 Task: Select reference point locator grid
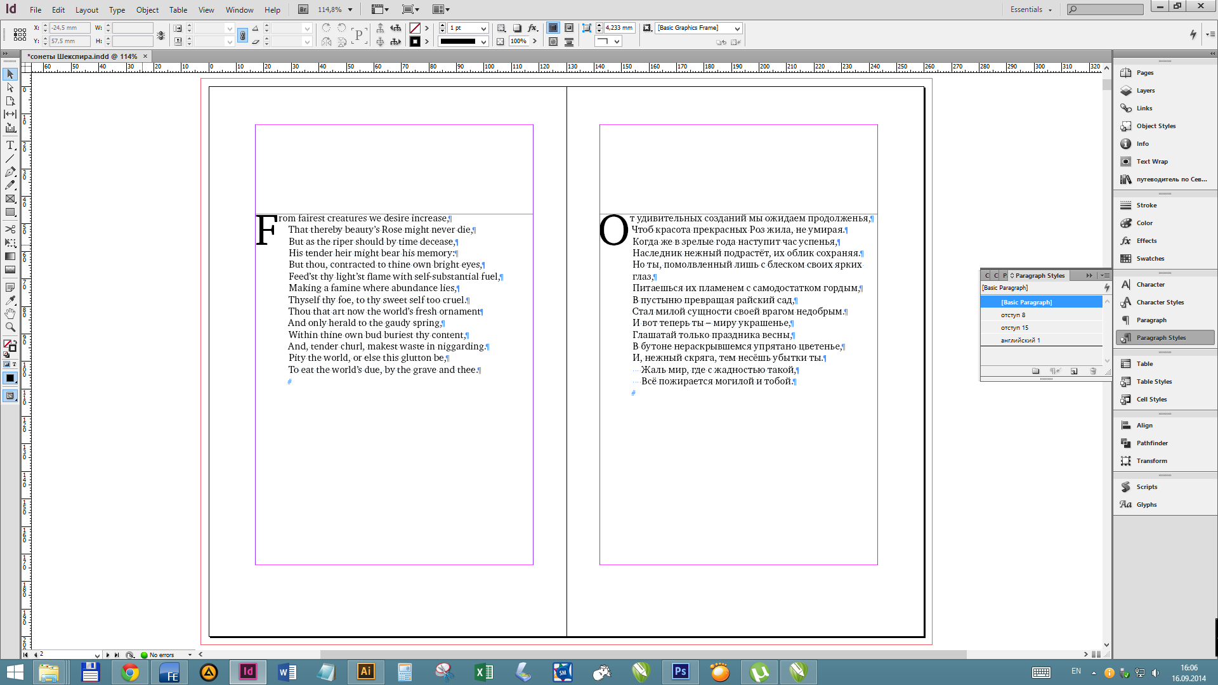click(x=20, y=34)
